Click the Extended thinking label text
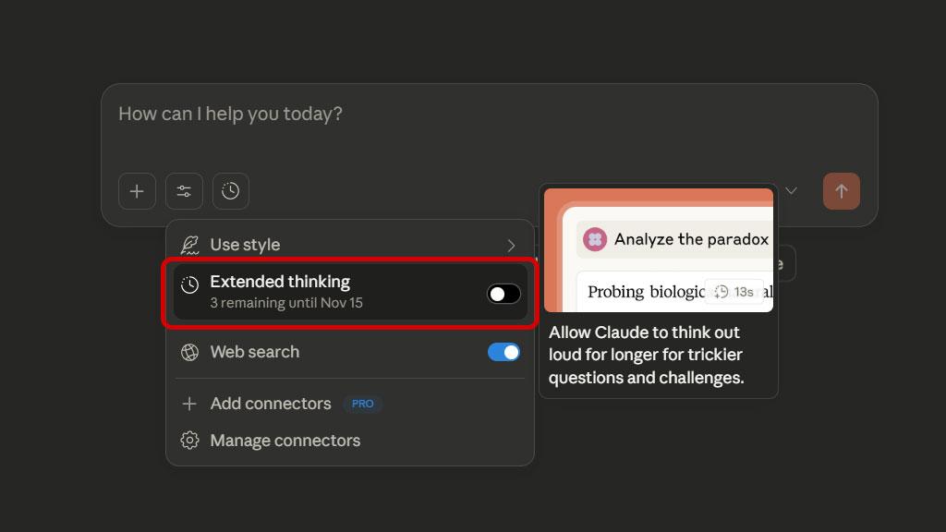 click(280, 282)
